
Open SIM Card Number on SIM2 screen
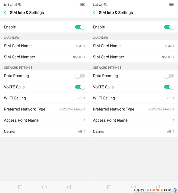(x=133, y=57)
